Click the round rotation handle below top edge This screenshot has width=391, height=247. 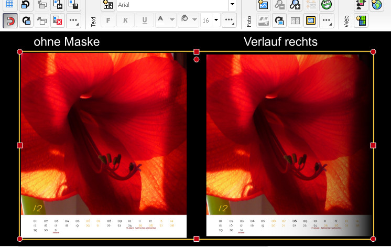197,59
